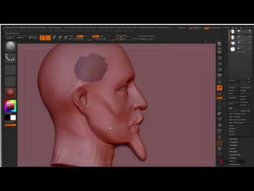254x191 pixels.
Task: Pick a color in the rainbow color picker
Action: [x=11, y=106]
